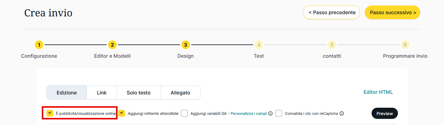Go to step 1 Configurazione circle
444x125 pixels.
(39, 45)
